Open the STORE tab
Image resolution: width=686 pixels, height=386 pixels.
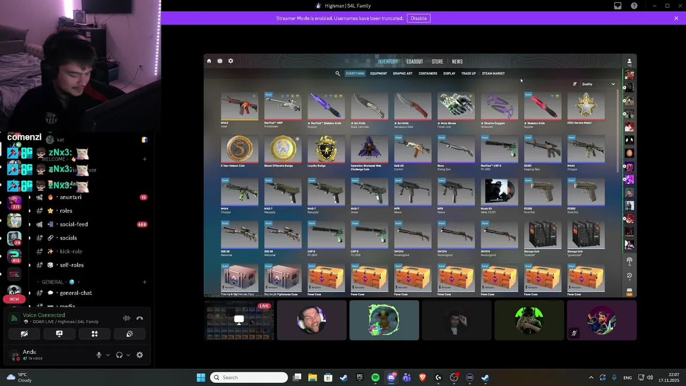point(437,62)
